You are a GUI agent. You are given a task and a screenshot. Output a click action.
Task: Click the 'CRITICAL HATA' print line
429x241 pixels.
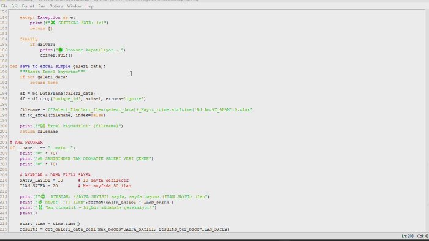(69, 23)
